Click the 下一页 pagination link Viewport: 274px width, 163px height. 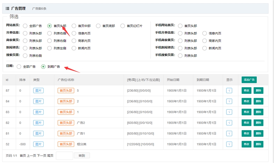coord(41,156)
